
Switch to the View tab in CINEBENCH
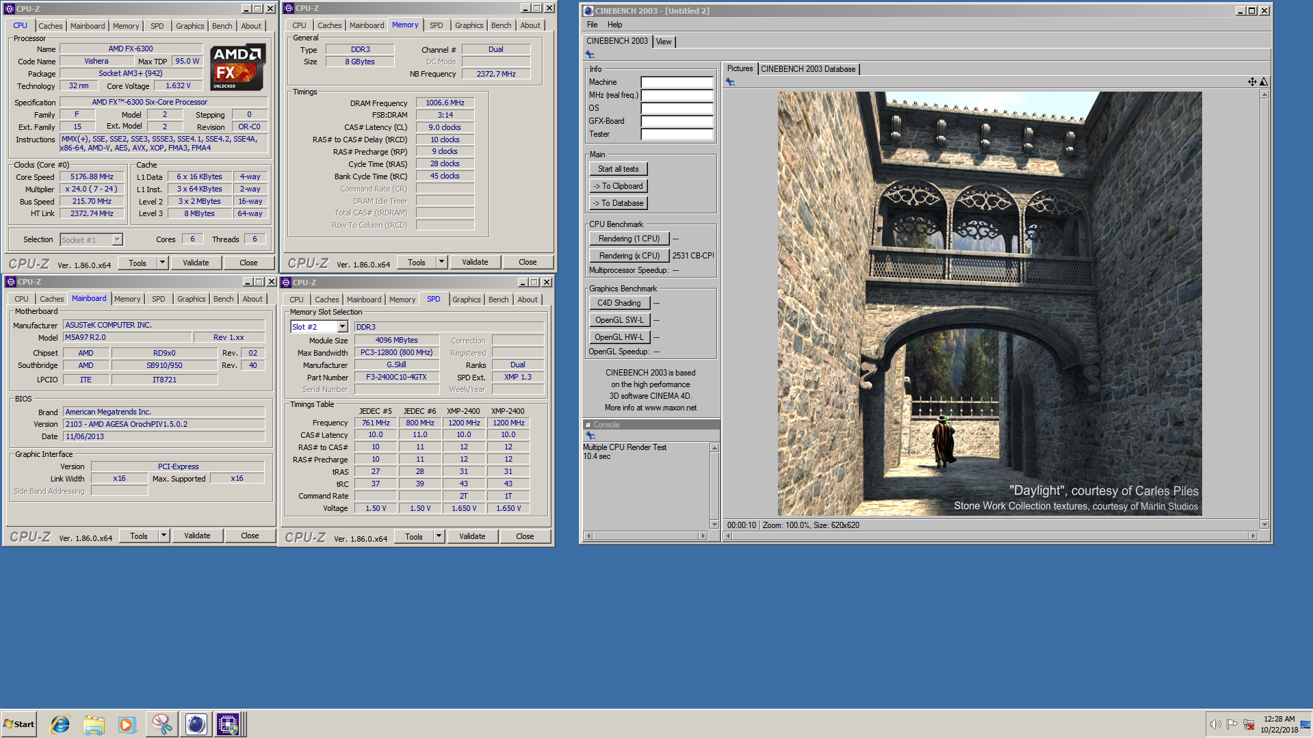click(x=664, y=42)
